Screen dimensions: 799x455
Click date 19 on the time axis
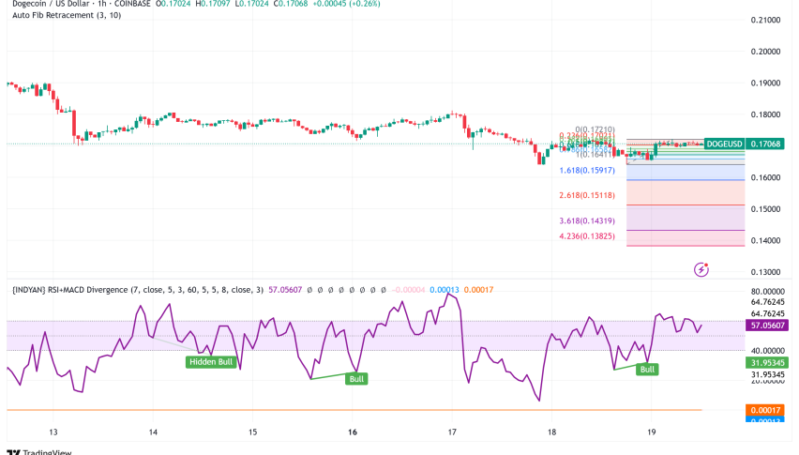pos(651,432)
